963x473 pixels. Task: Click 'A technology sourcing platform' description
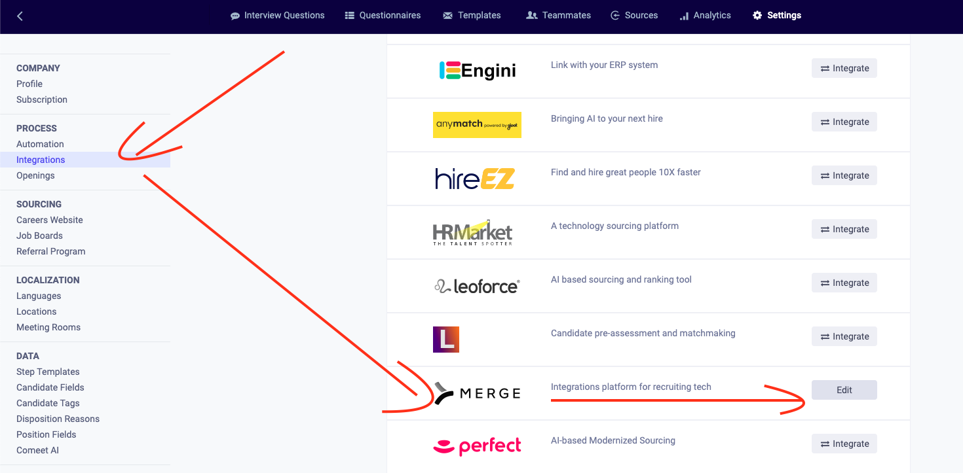[615, 226]
